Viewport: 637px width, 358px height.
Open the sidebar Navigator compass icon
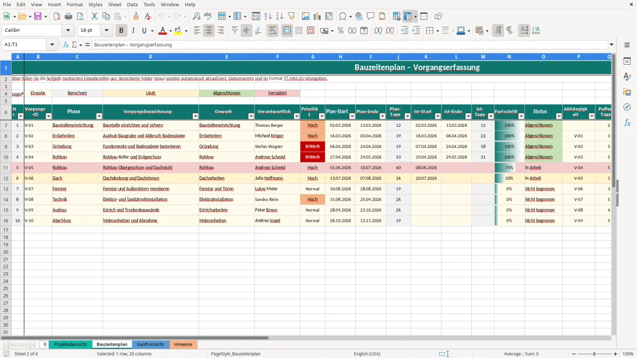(627, 107)
